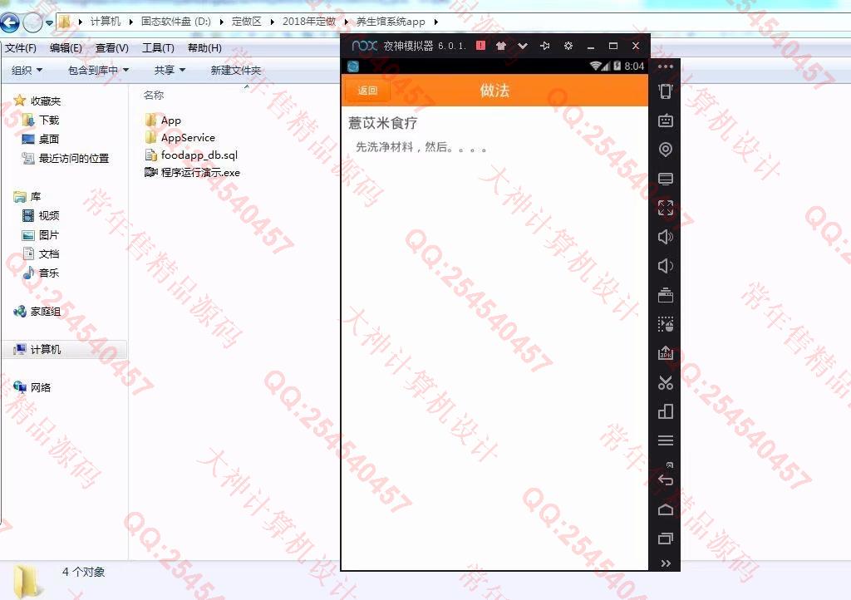Open 查看(V) menu in Explorer

(x=112, y=47)
